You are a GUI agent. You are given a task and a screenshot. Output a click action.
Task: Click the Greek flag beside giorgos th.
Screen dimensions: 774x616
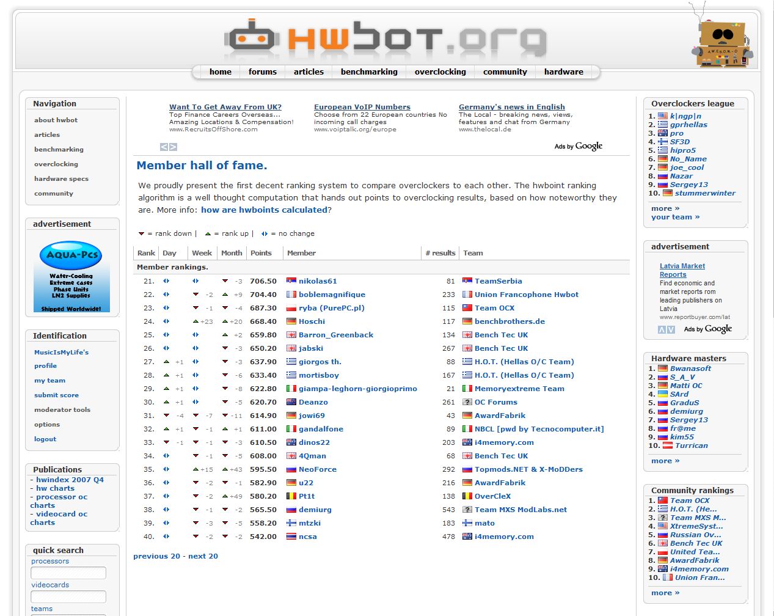tap(291, 362)
